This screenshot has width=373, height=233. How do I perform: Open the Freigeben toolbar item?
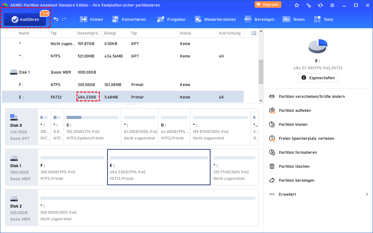point(171,19)
